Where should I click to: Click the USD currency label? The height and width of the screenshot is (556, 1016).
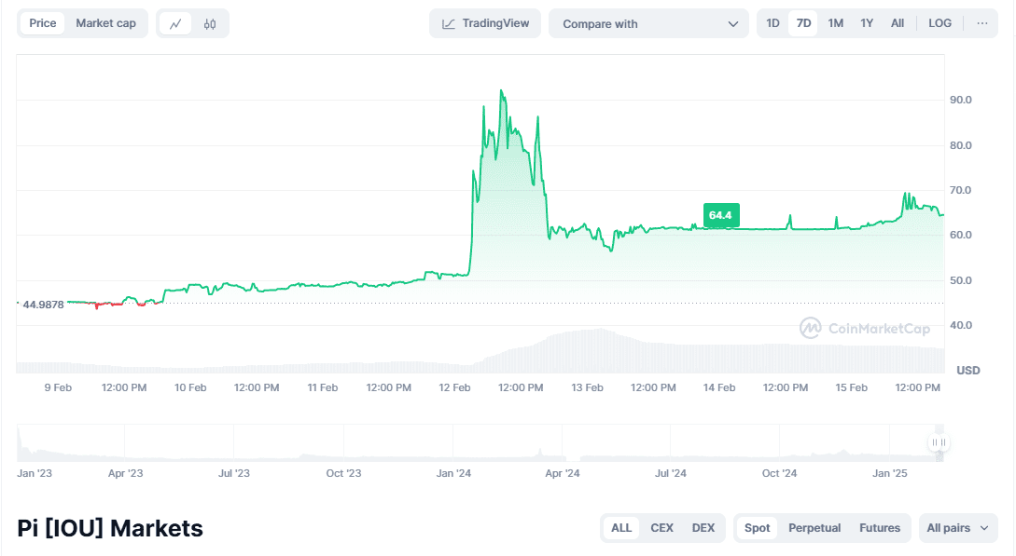[x=968, y=371]
